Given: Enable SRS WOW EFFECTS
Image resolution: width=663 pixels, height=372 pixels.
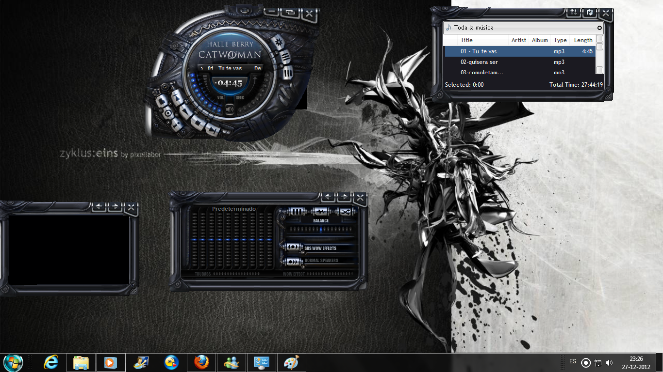Looking at the screenshot, I should [293, 248].
